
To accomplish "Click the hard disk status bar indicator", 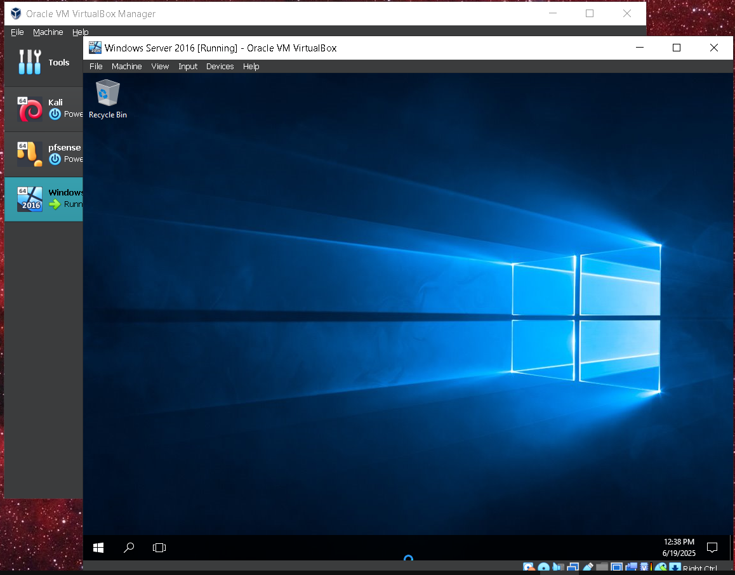I will (529, 567).
